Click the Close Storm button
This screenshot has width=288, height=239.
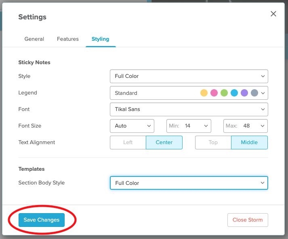pyautogui.click(x=248, y=220)
